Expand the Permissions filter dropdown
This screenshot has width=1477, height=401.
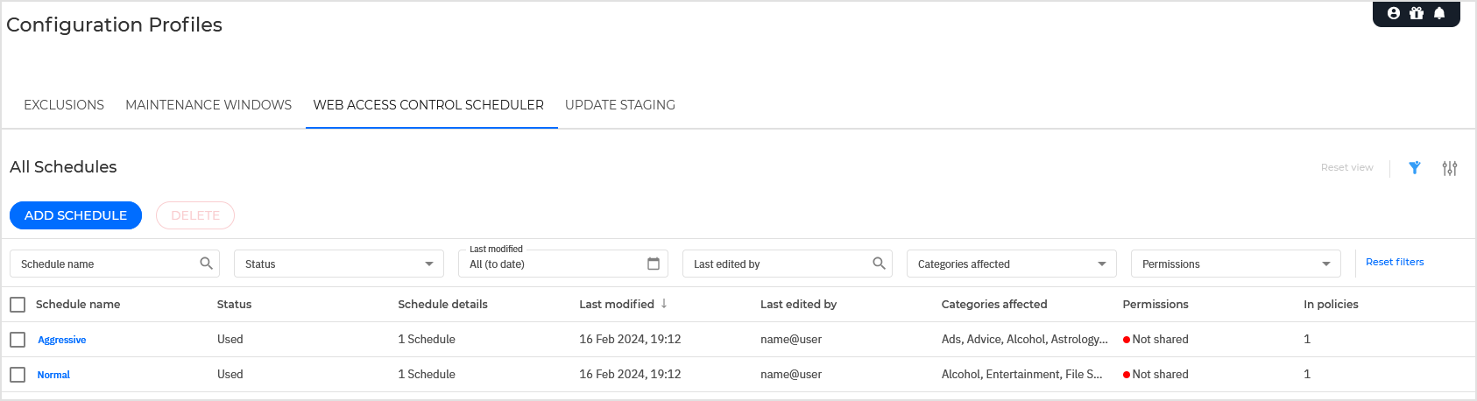(1236, 264)
